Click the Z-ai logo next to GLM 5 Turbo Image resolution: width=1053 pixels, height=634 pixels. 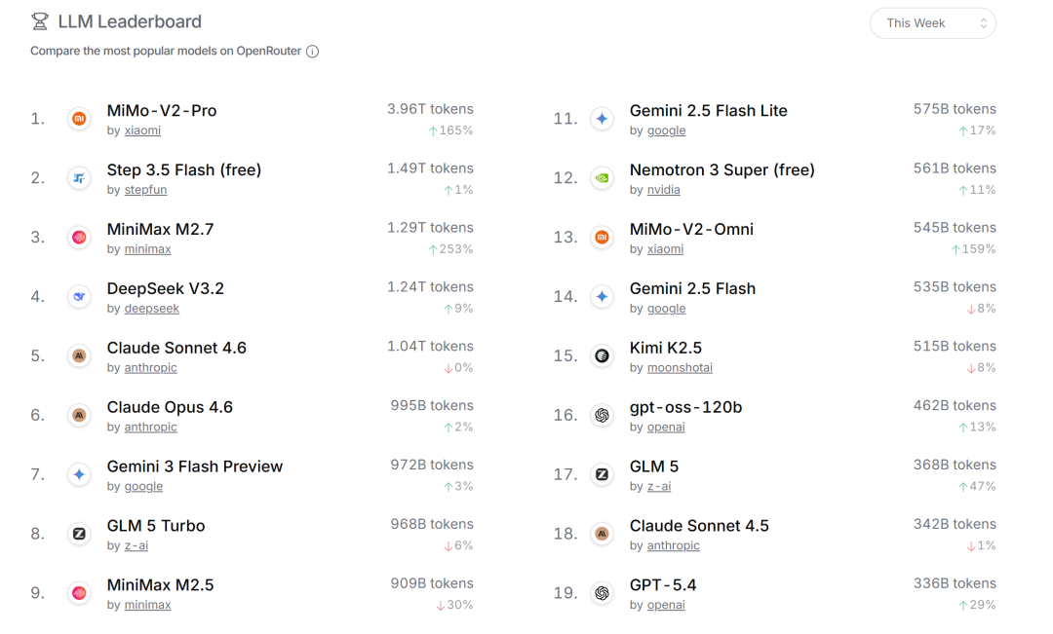point(80,534)
